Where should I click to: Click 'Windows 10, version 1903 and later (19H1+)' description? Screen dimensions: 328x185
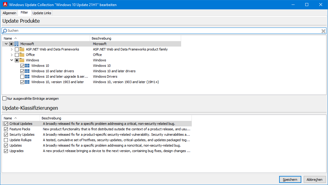click(x=126, y=82)
